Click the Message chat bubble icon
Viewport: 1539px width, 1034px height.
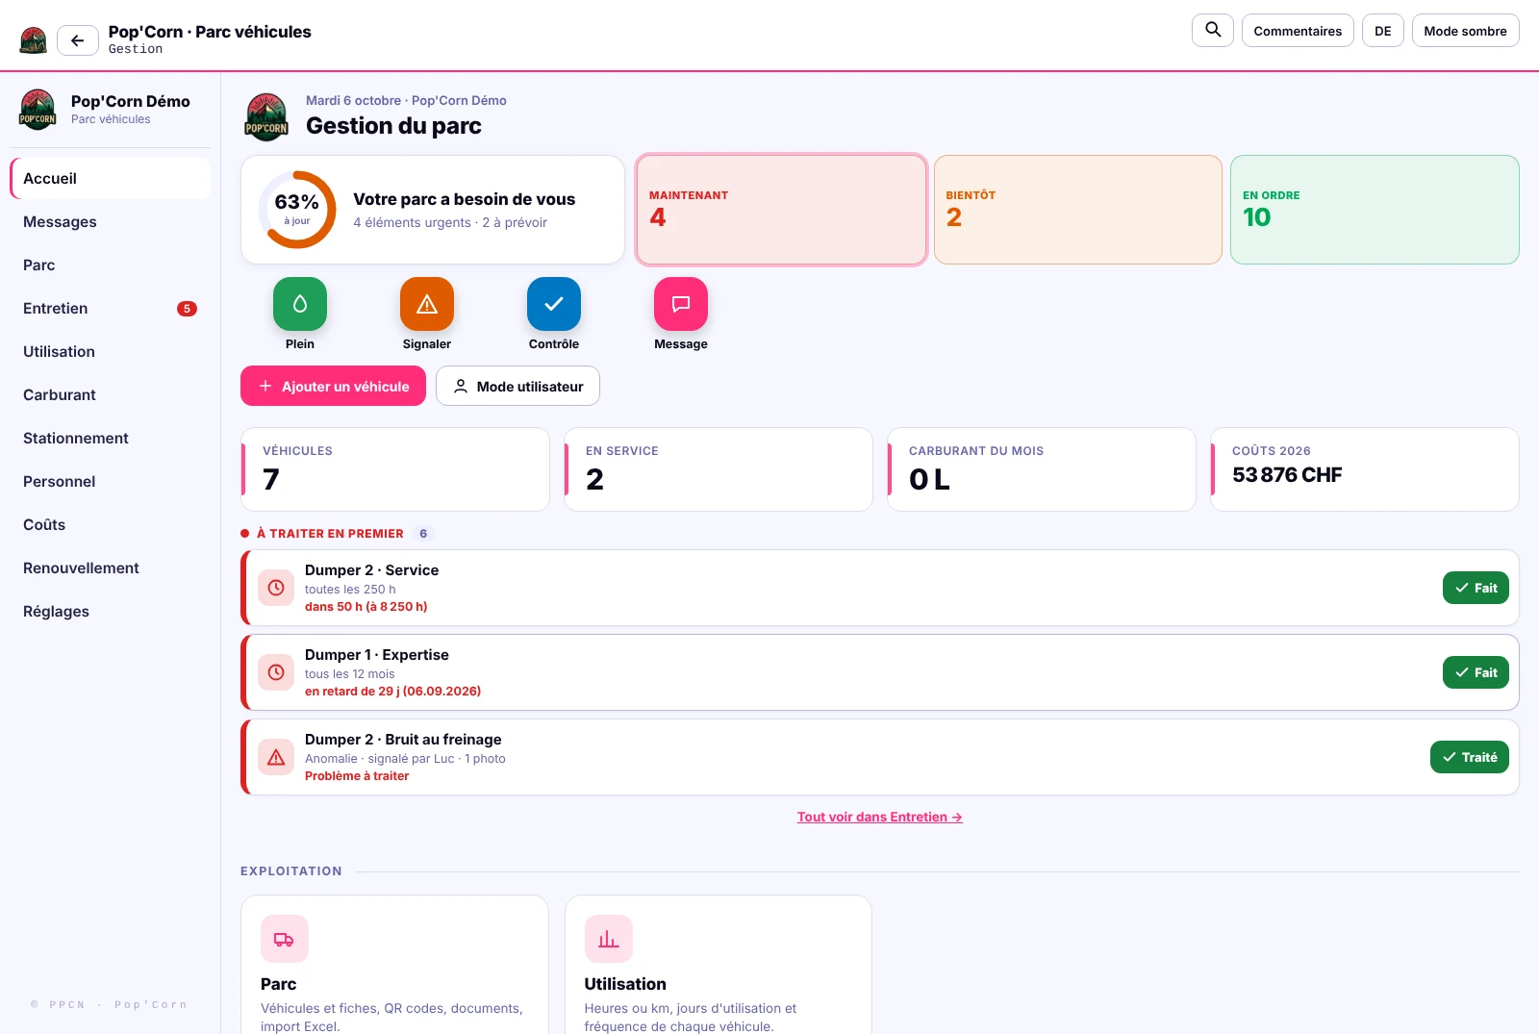tap(681, 304)
